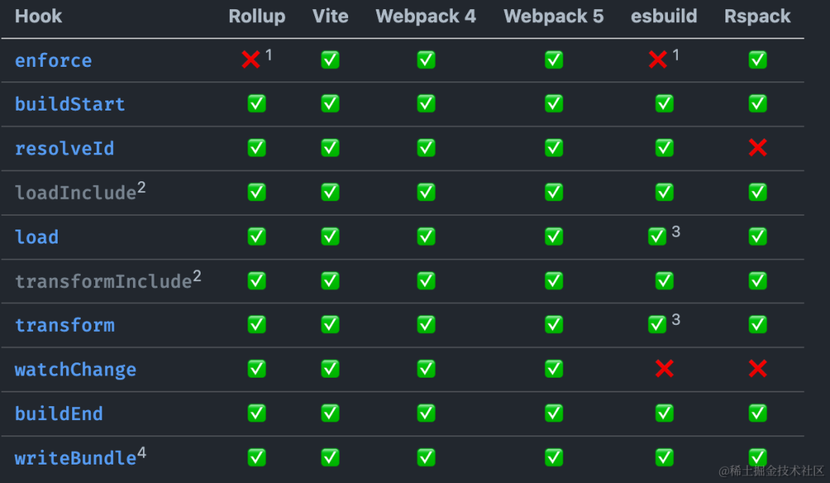
Task: Open the buildEnd hook link
Action: 58,414
